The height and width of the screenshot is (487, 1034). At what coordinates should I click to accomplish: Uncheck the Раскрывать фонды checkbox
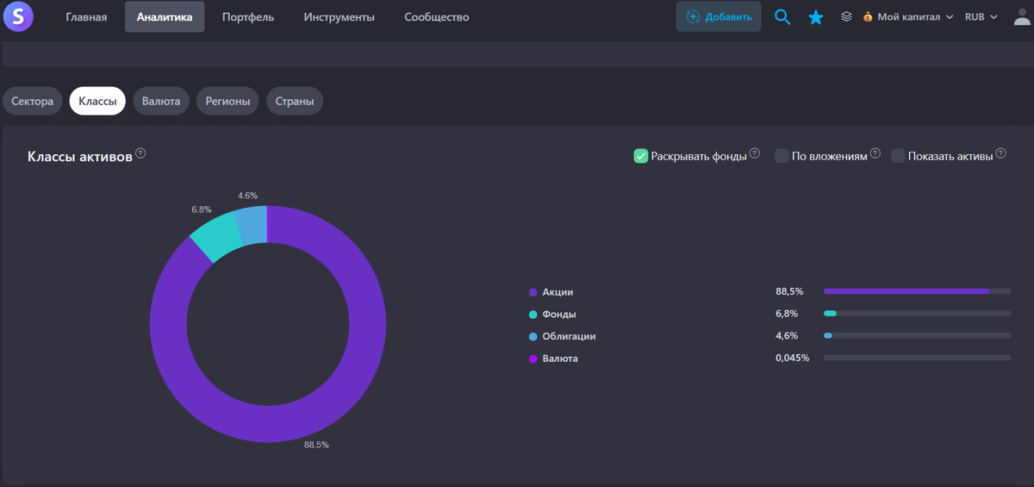641,156
